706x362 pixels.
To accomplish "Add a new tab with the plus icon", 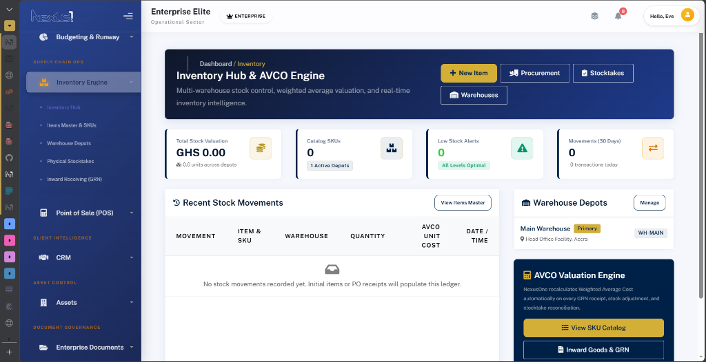I will 9,352.
